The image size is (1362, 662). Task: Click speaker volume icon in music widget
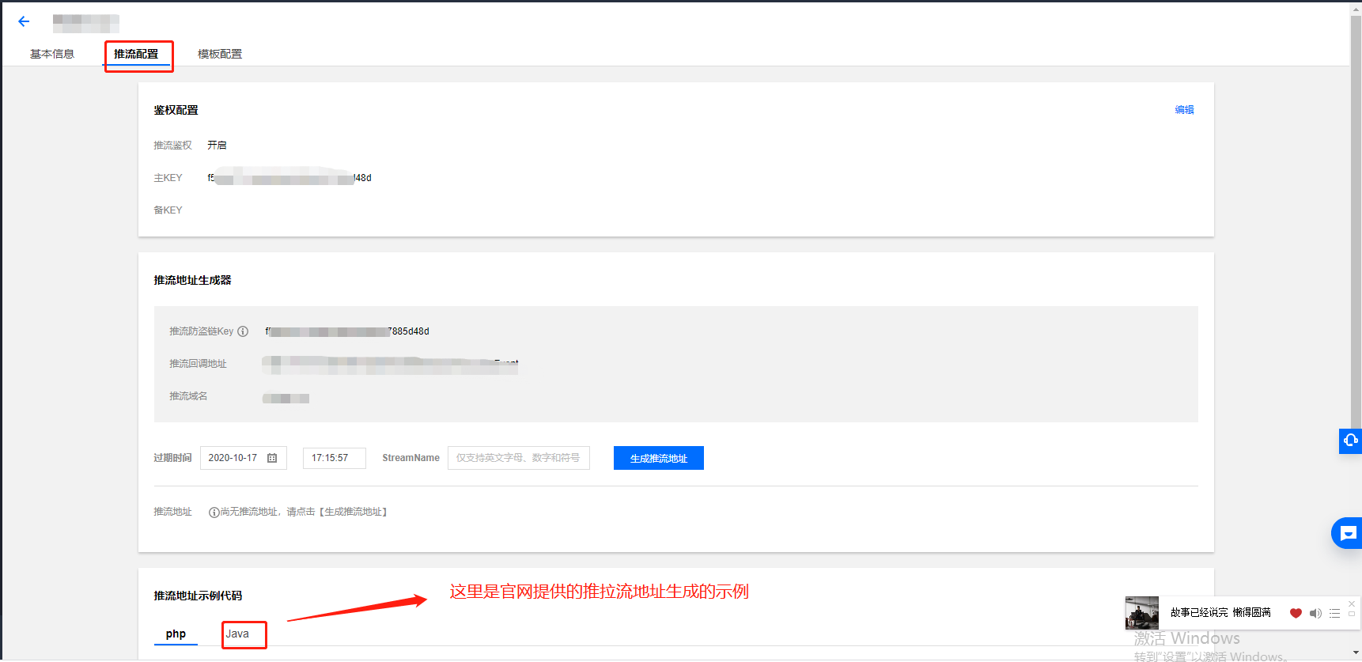pos(1315,613)
